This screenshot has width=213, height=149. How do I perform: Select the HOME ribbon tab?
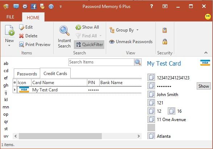[x=33, y=17]
